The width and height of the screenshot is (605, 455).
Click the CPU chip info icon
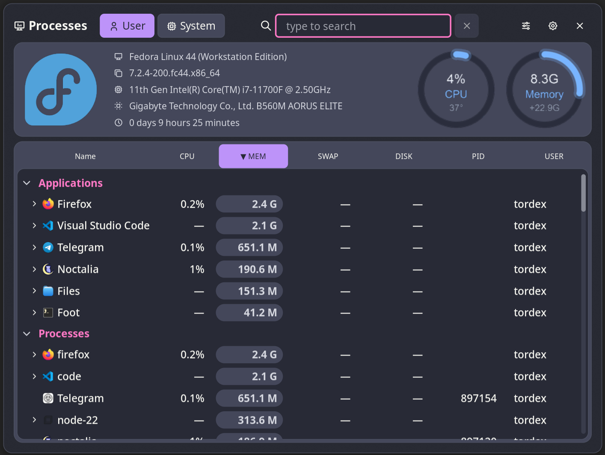coord(119,90)
